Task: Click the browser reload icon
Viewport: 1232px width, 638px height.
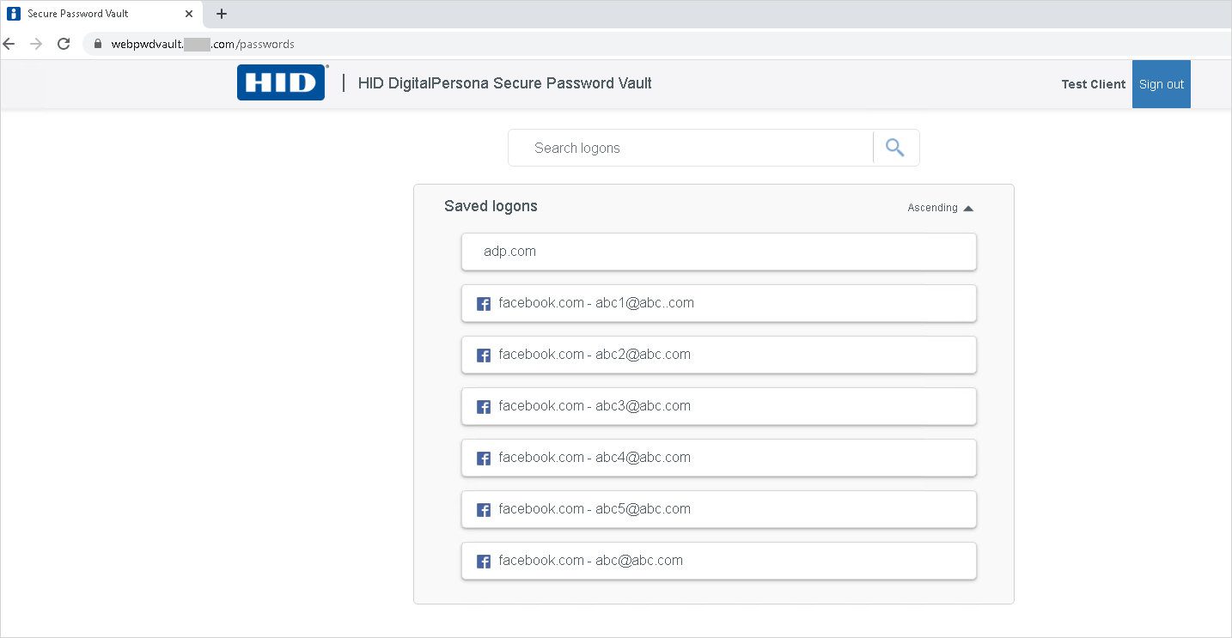Action: pyautogui.click(x=63, y=44)
